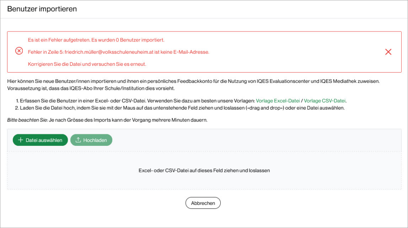Click the red circled-X error icon
408x228 pixels.
coord(19,51)
